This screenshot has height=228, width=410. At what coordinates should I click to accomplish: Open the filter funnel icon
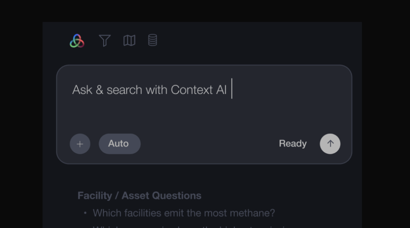tap(105, 40)
